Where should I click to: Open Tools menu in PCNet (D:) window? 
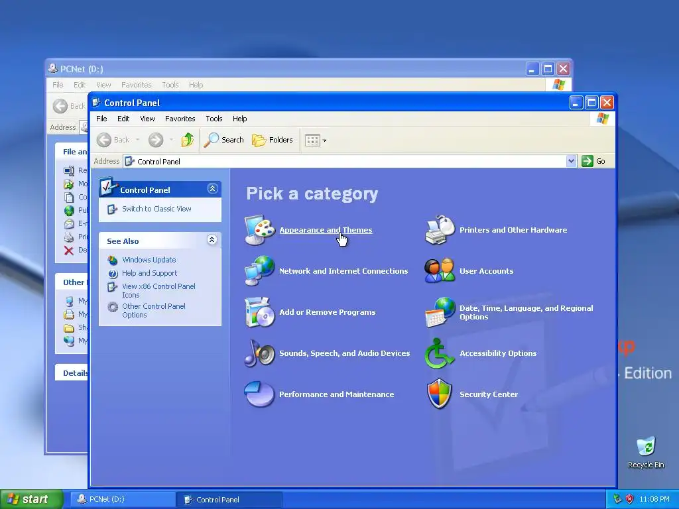pyautogui.click(x=170, y=85)
